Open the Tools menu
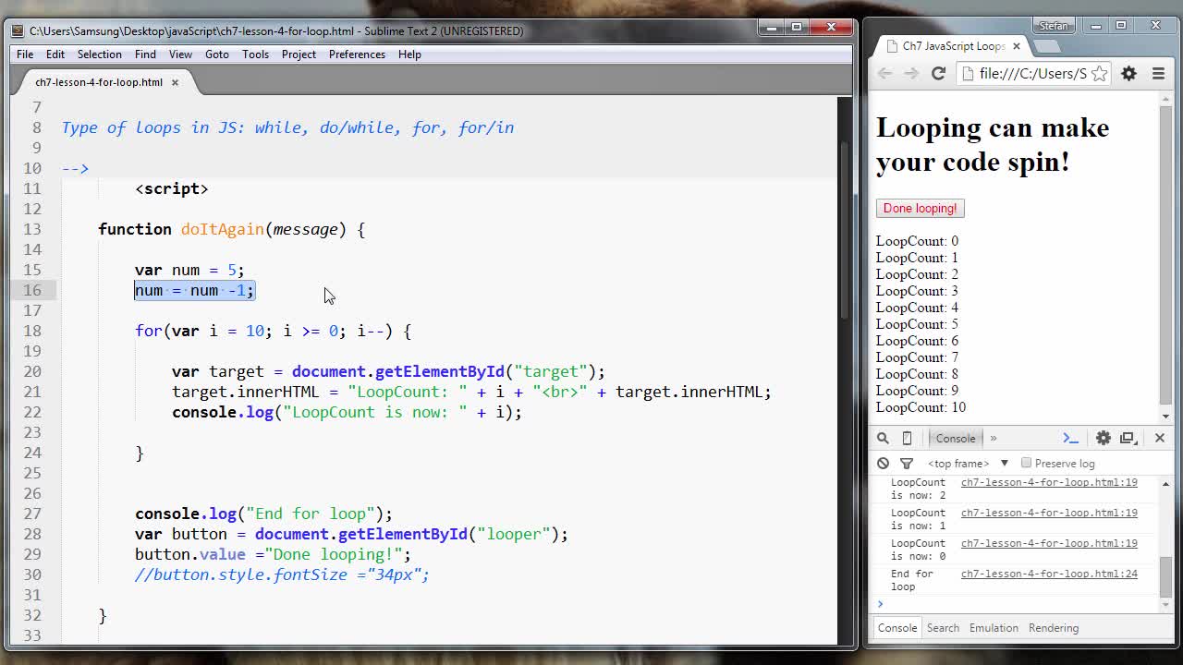The height and width of the screenshot is (665, 1183). click(x=255, y=54)
